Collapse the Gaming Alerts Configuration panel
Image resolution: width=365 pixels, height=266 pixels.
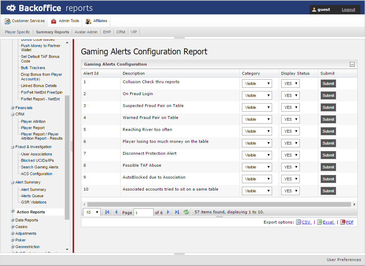(352, 65)
